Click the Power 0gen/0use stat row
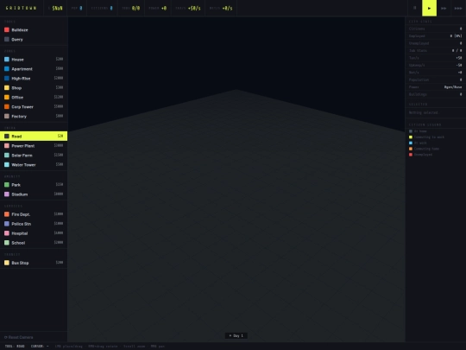 [436, 87]
